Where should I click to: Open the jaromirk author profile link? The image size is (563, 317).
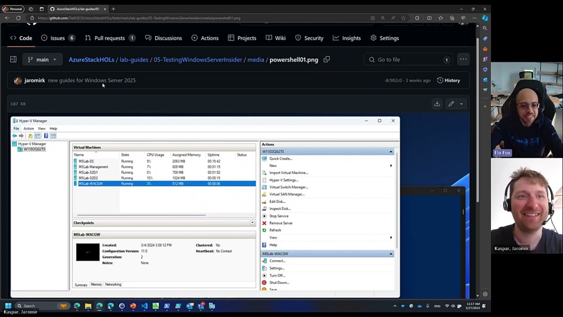point(35,81)
